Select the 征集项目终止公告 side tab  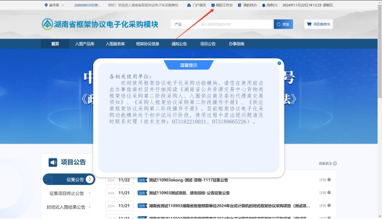coord(67,193)
